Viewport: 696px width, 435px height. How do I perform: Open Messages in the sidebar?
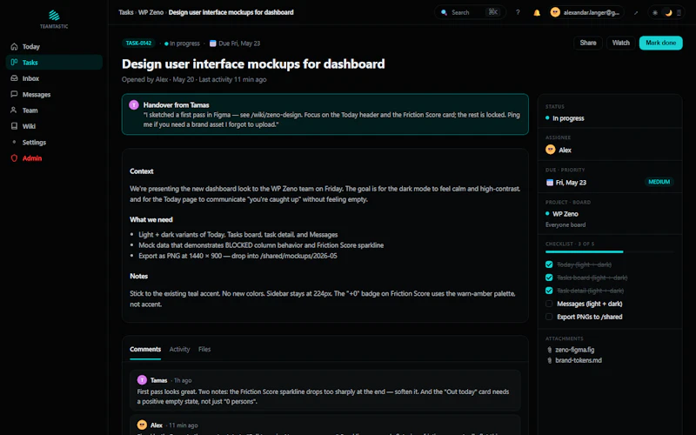[54, 94]
